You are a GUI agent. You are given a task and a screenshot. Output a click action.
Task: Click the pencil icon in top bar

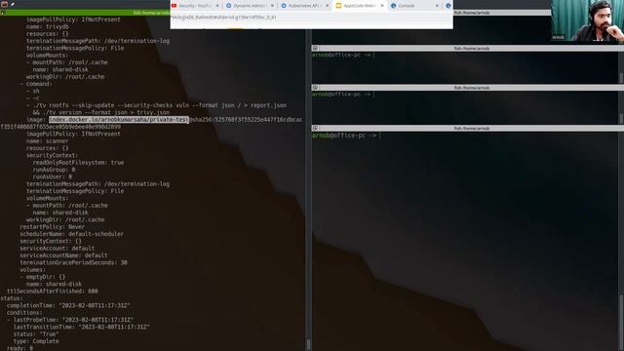pyautogui.click(x=13, y=4)
